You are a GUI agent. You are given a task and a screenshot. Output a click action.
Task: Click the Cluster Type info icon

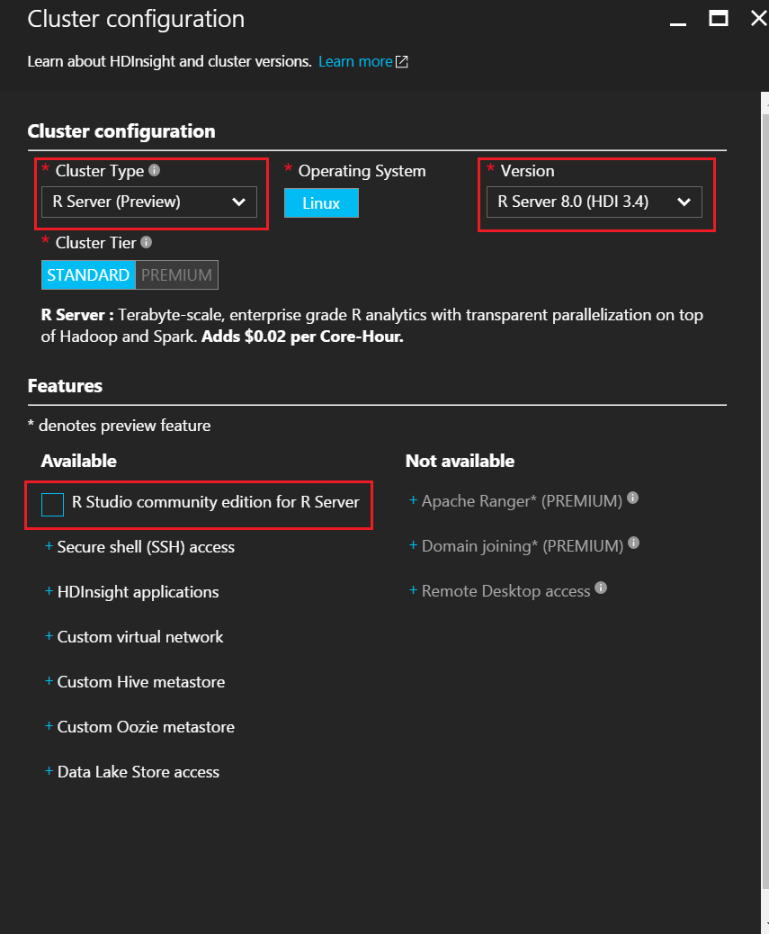point(154,170)
